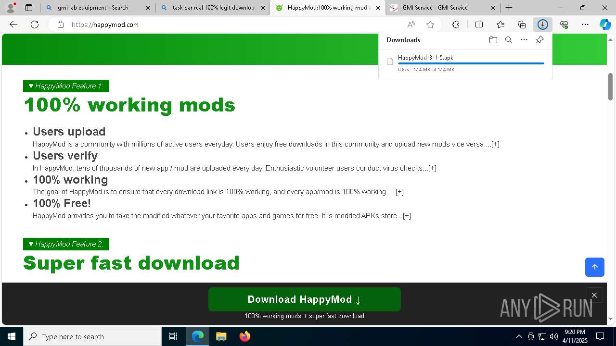Open the downloads folder icon
Screen dimensions: 616x346
[493, 40]
